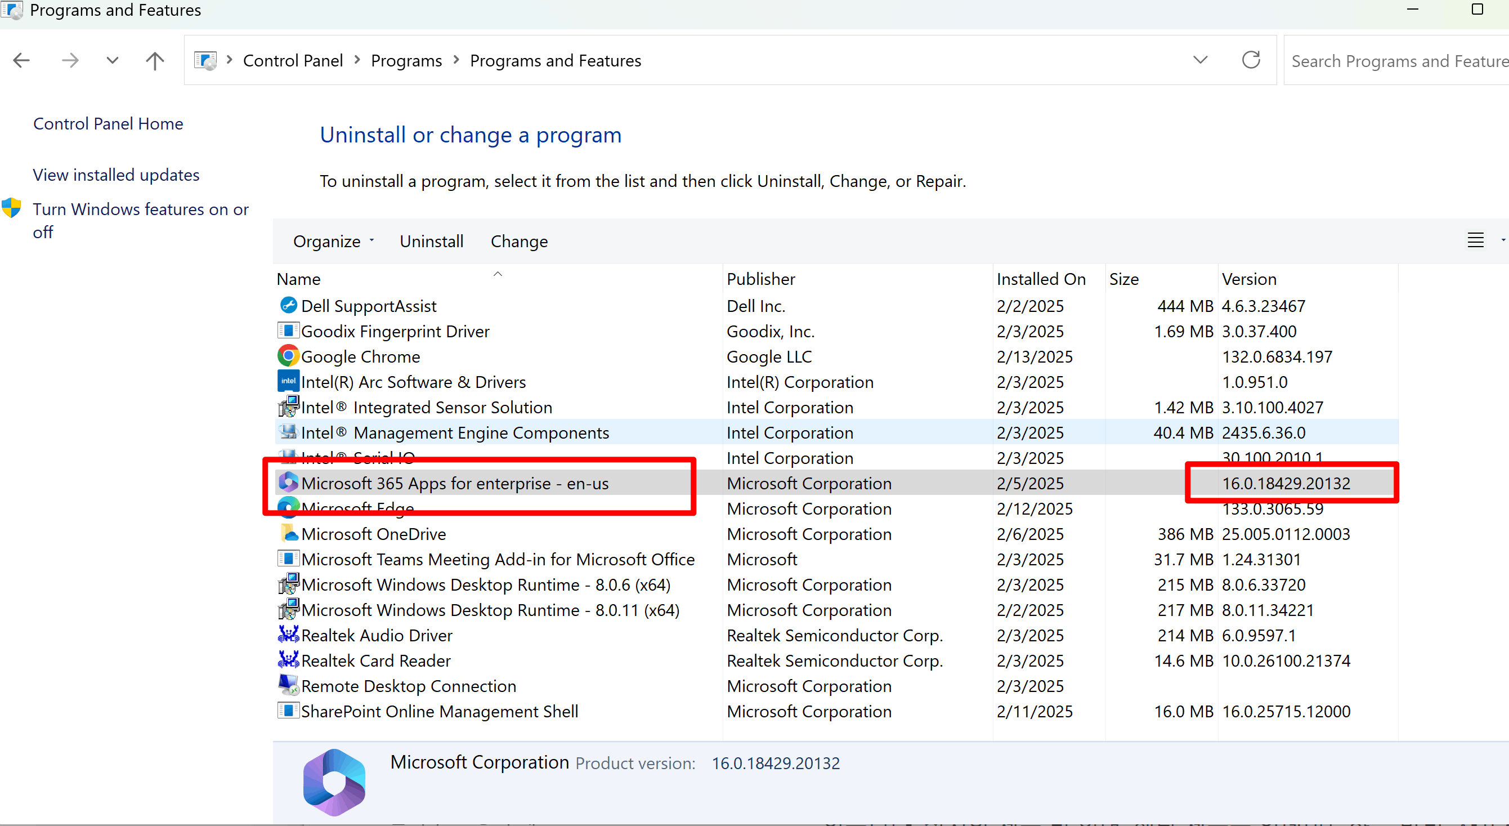Image resolution: width=1509 pixels, height=826 pixels.
Task: Select Microsoft OneDrive program name
Action: (x=374, y=534)
